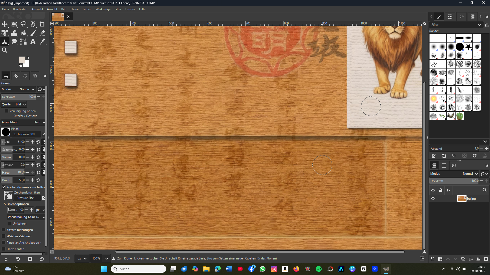The image size is (490, 275).
Task: Open the Quelle Bild dropdown
Action: 21,104
